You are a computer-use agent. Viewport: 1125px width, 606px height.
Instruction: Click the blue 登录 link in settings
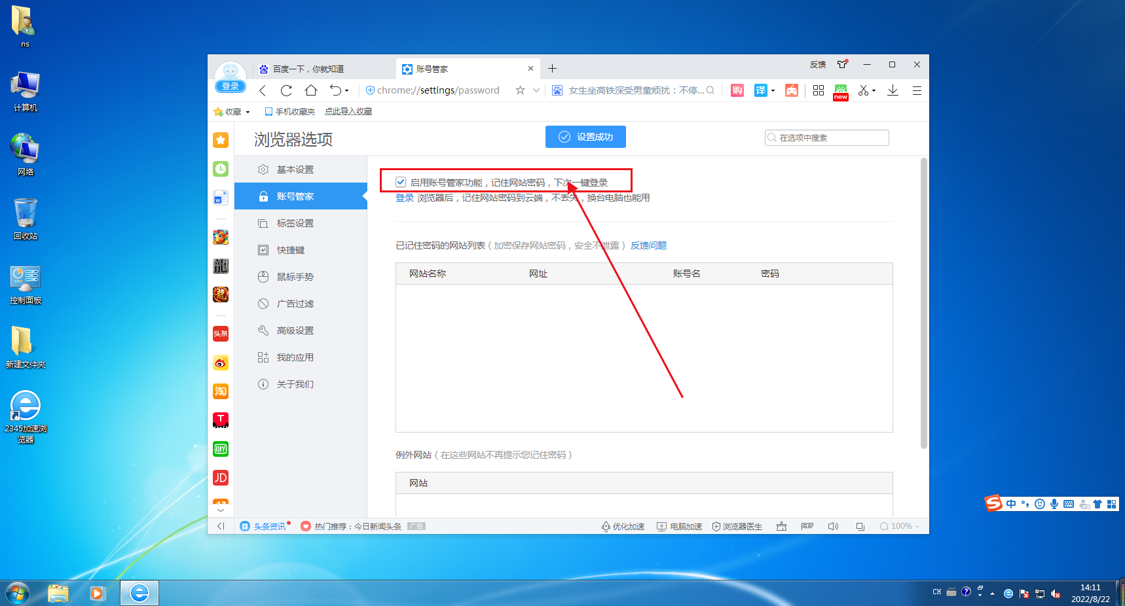coord(405,198)
